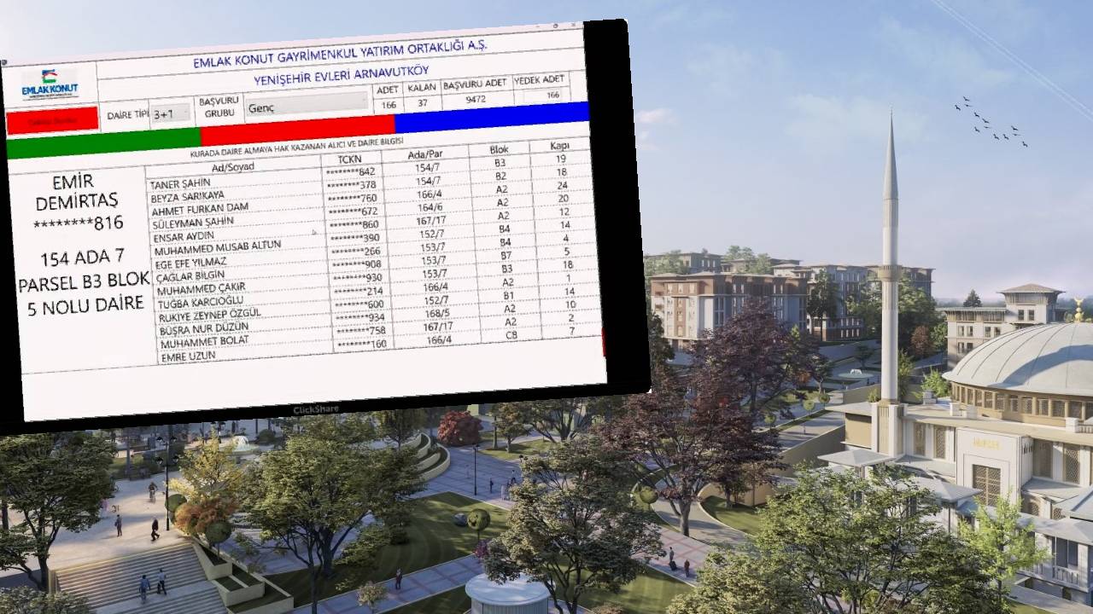Select the row MUHAMMED ÇAKIR

[376, 278]
